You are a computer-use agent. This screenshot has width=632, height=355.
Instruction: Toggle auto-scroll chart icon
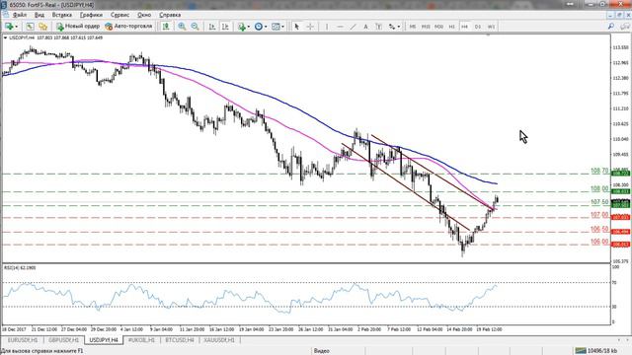(x=212, y=27)
